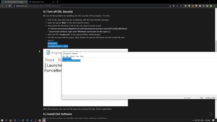Open the blue checkmark app in taskbar

coord(32,120)
